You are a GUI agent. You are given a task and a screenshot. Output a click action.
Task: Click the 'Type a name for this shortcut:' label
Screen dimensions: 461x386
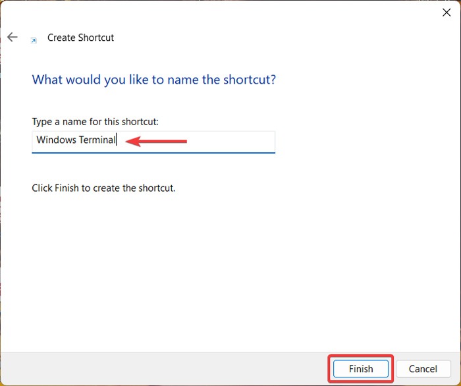click(x=95, y=122)
